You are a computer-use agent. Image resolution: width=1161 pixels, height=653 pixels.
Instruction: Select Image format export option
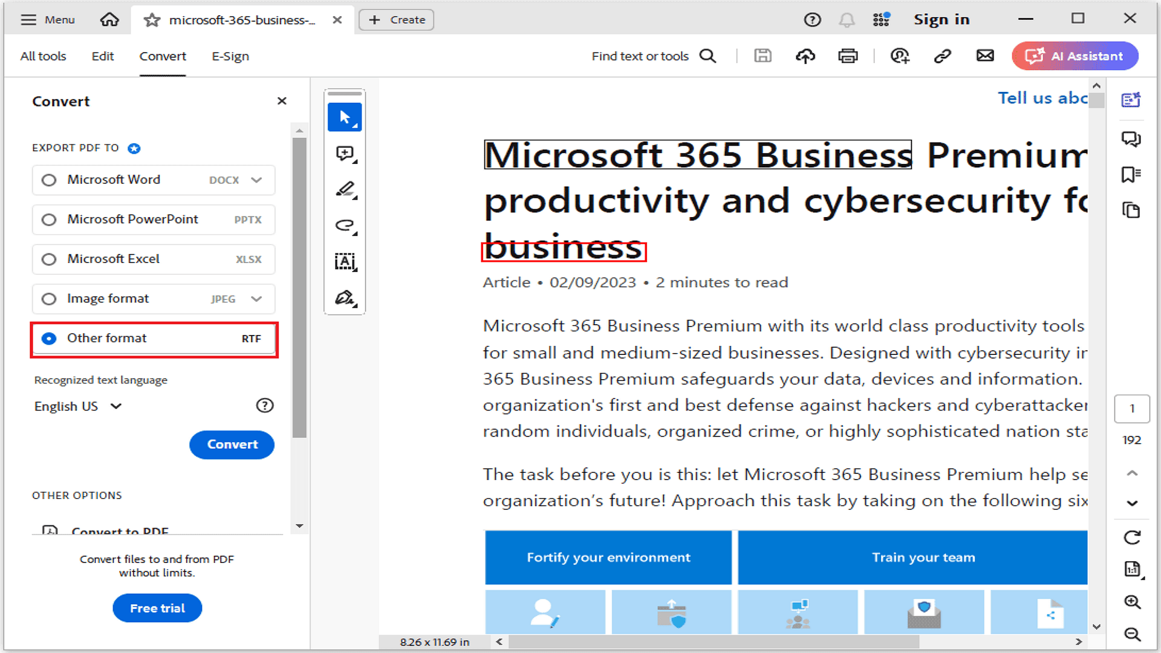pos(154,299)
